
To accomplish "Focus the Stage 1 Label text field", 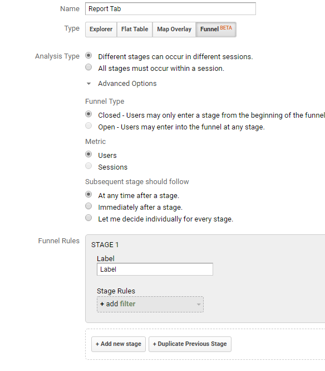I will (x=155, y=269).
